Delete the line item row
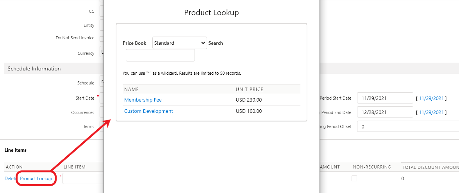This screenshot has width=459, height=193. [x=9, y=179]
